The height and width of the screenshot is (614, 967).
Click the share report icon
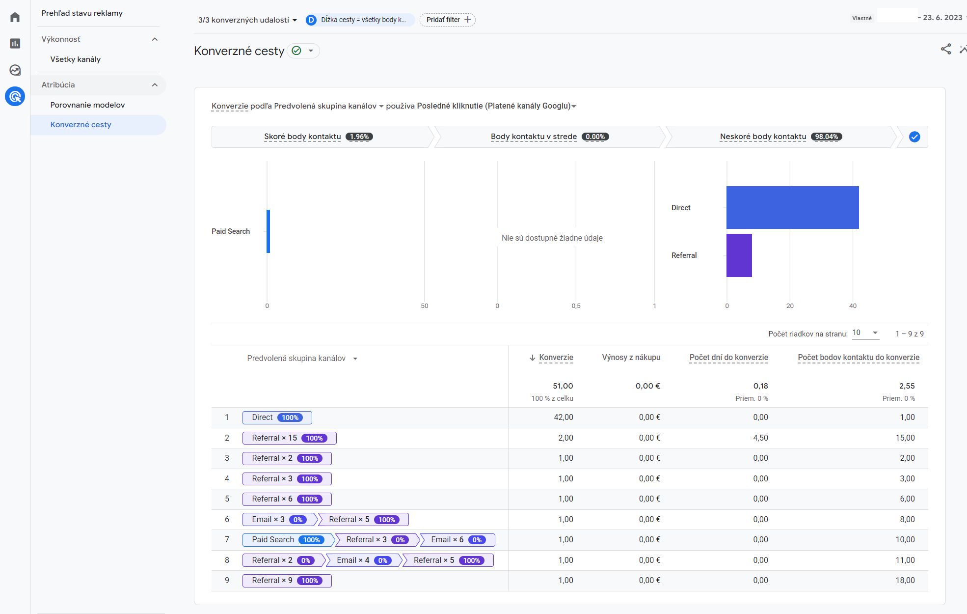click(x=945, y=49)
